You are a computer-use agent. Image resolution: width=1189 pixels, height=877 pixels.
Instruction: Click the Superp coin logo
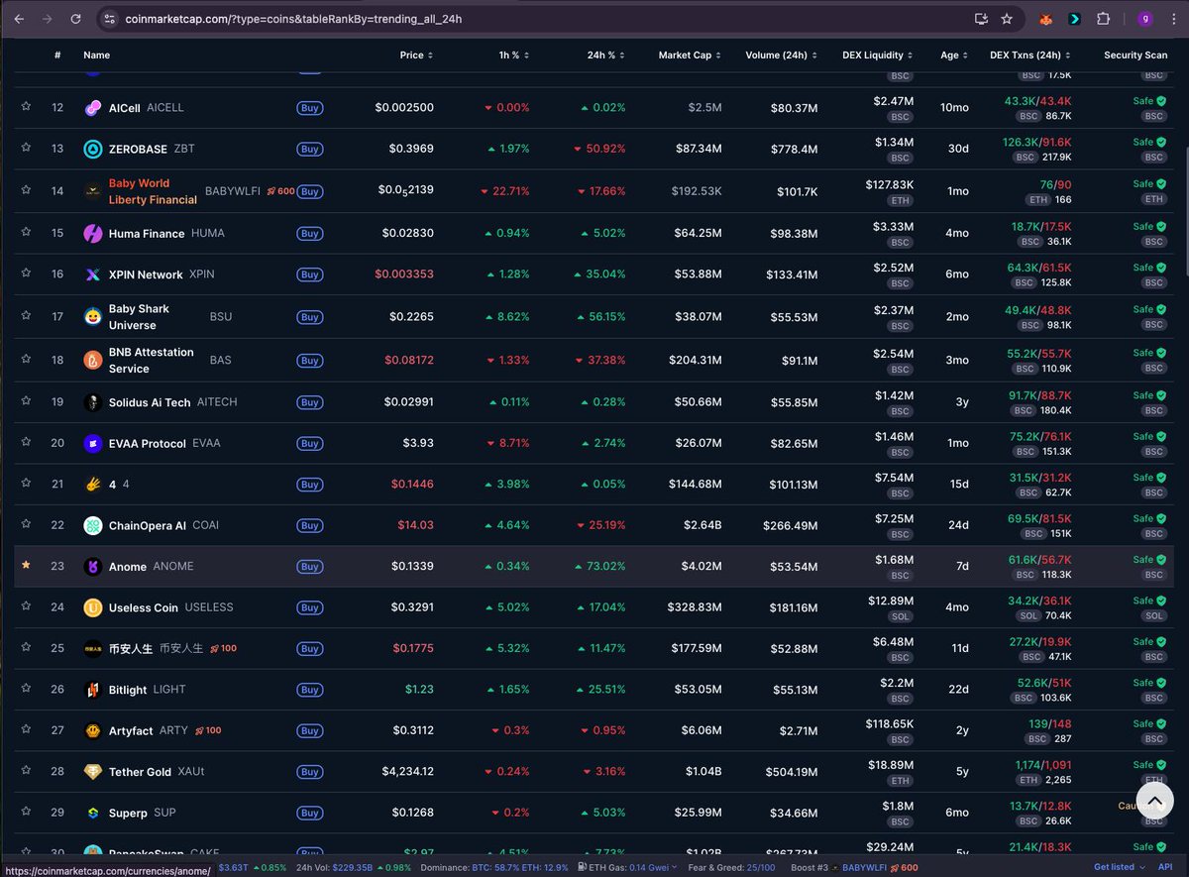pyautogui.click(x=92, y=813)
